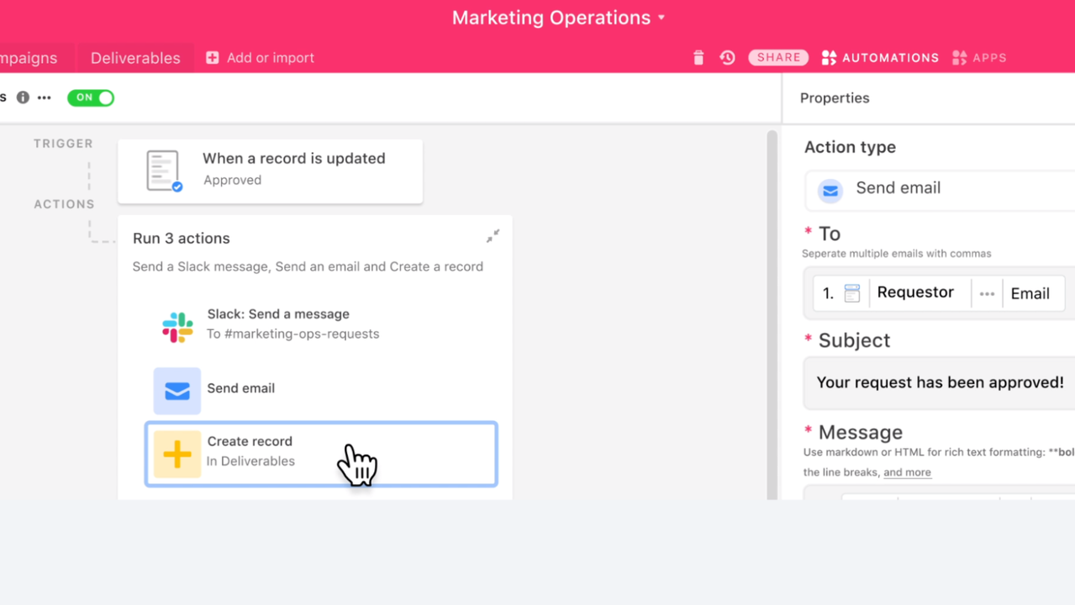Open the Apps panel
Screen dimensions: 1075x605
click(x=979, y=58)
